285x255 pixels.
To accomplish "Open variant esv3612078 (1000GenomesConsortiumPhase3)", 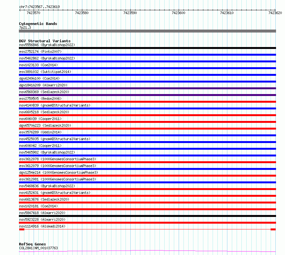I will click(x=58, y=159).
